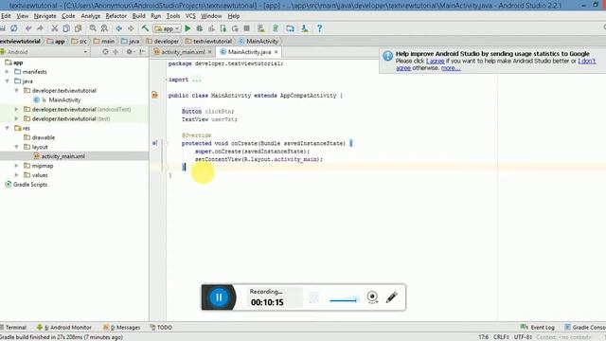Click the 'more...' link in notification
Screen dimensions: 606x341
[x=451, y=68]
